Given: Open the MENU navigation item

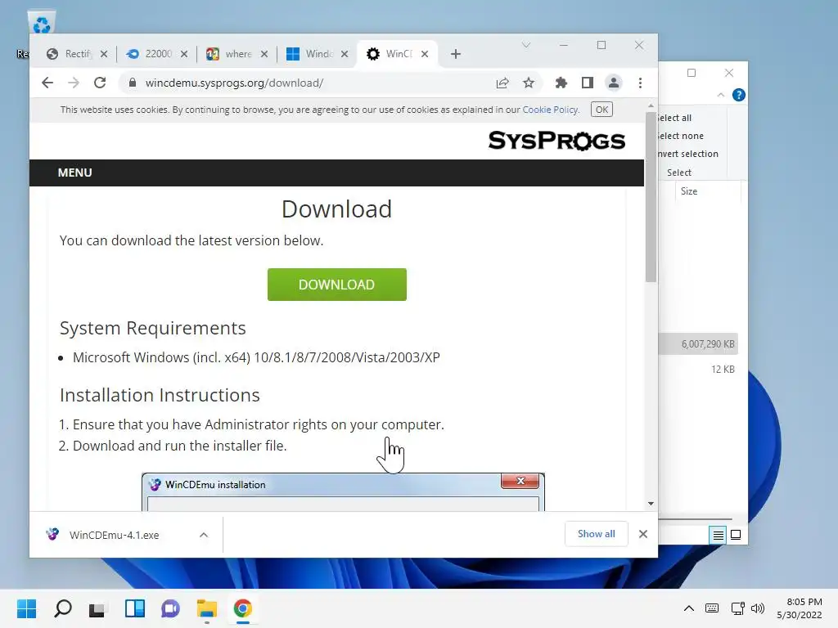Looking at the screenshot, I should [x=74, y=173].
